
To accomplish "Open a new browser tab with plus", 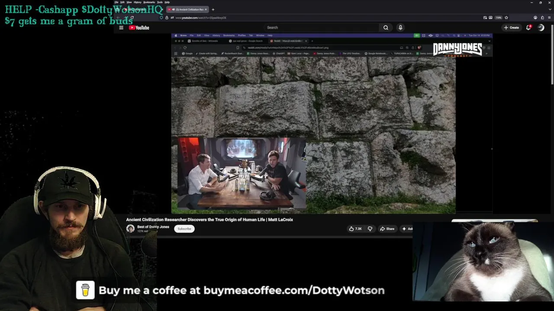I will 213,10.
